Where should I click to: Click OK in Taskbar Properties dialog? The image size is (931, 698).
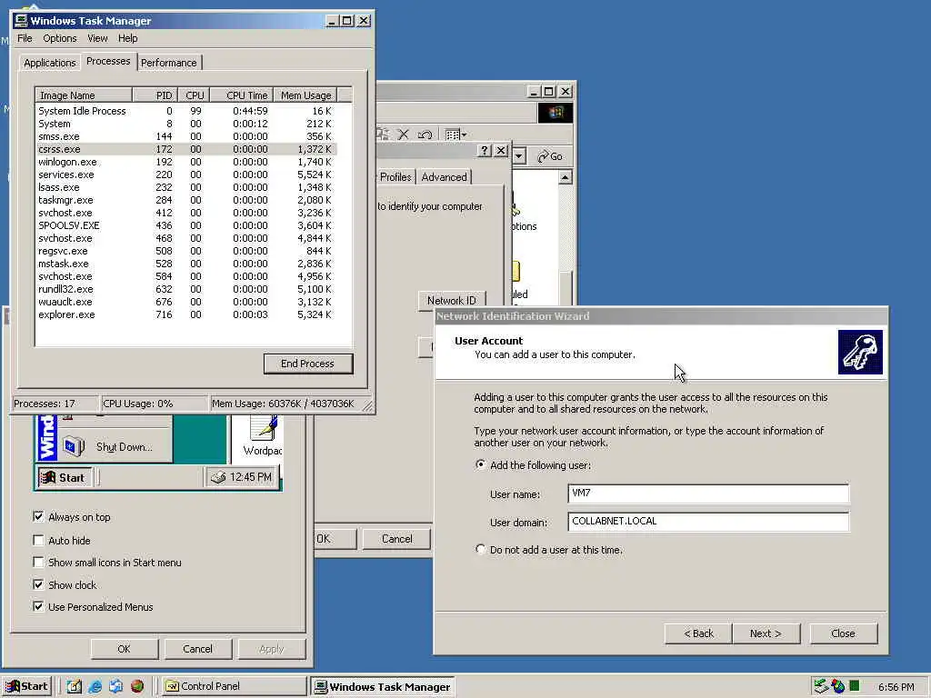tap(124, 649)
